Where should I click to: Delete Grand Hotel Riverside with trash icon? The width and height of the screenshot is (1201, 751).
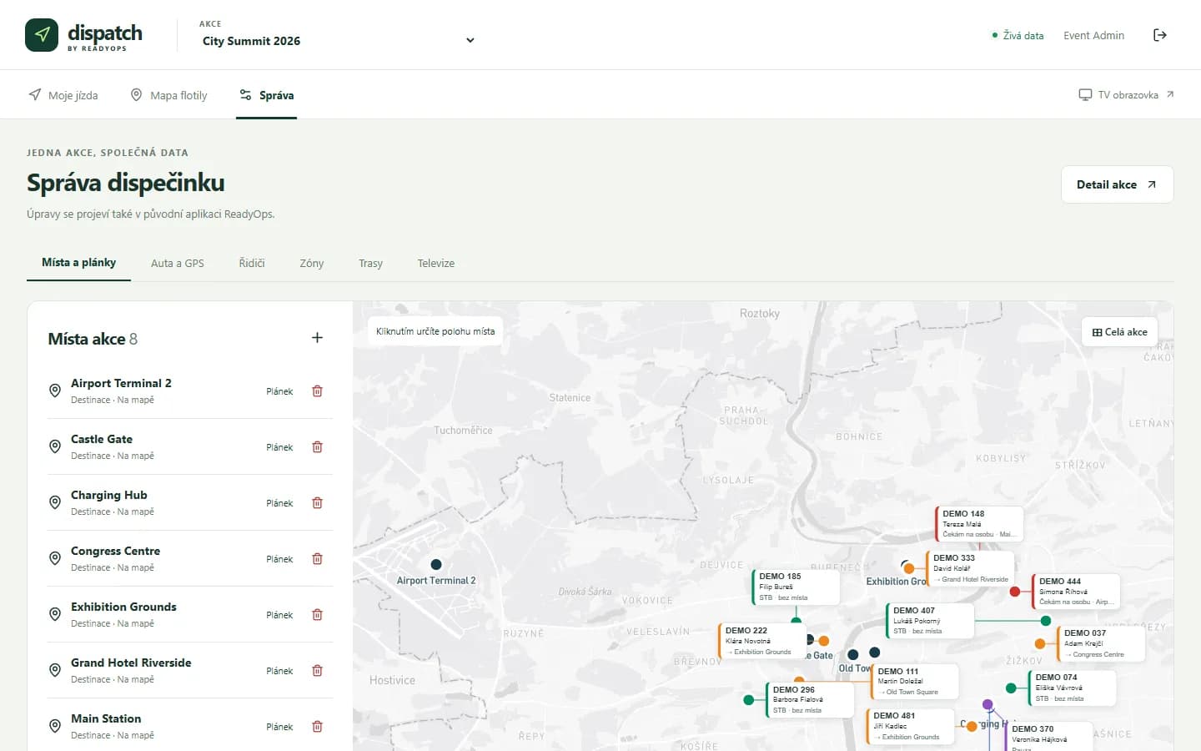317,671
